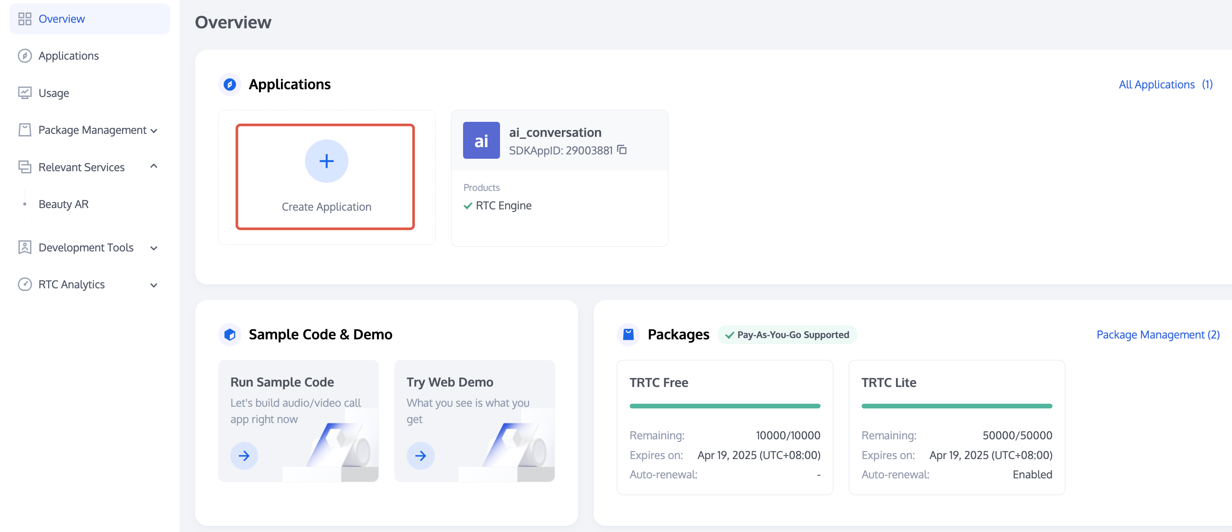Viewport: 1232px width, 532px height.
Task: Expand the Package Management menu
Action: coord(153,130)
